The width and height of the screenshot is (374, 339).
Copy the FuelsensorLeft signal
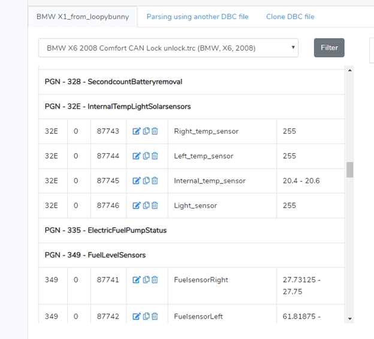(x=146, y=316)
